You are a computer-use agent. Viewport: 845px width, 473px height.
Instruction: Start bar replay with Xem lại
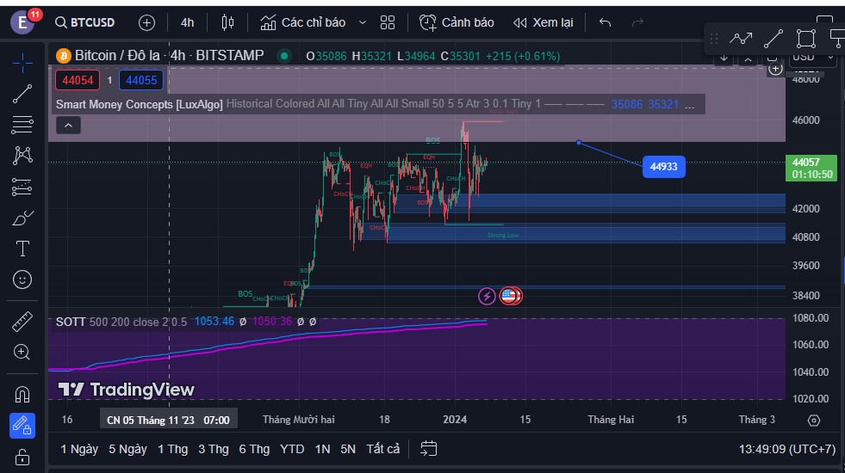(544, 22)
